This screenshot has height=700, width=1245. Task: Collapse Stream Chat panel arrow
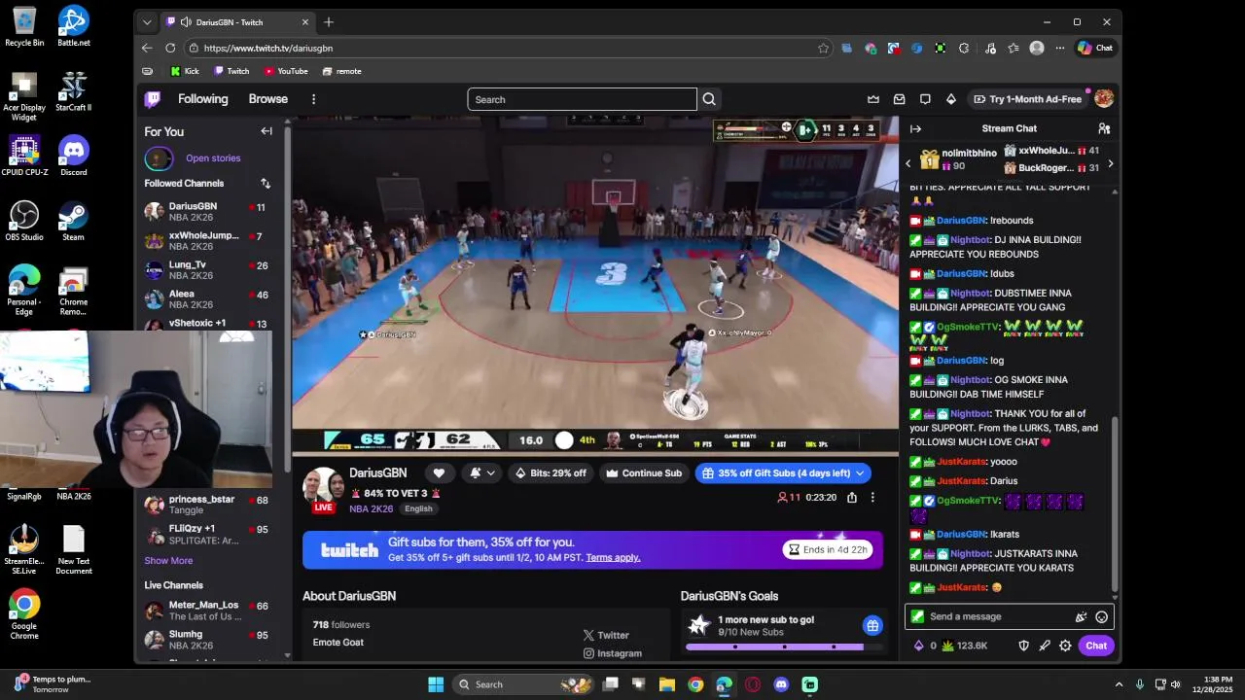tap(915, 128)
